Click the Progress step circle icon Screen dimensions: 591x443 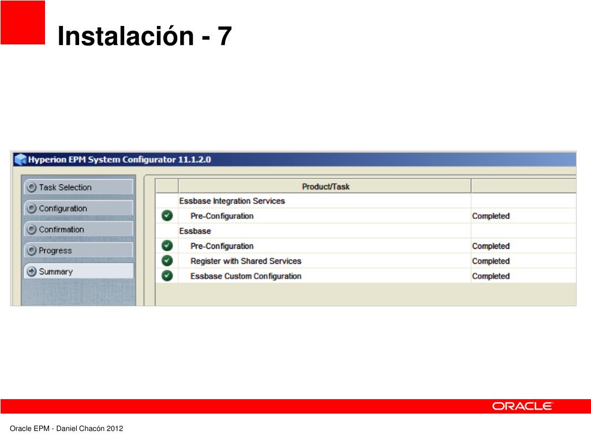tap(32, 250)
